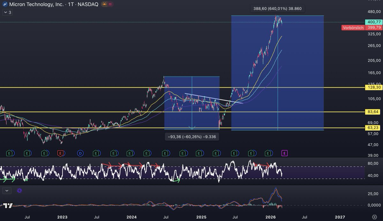
Task: Select the yellow horizontal line label 128,30
Action: coord(373,87)
